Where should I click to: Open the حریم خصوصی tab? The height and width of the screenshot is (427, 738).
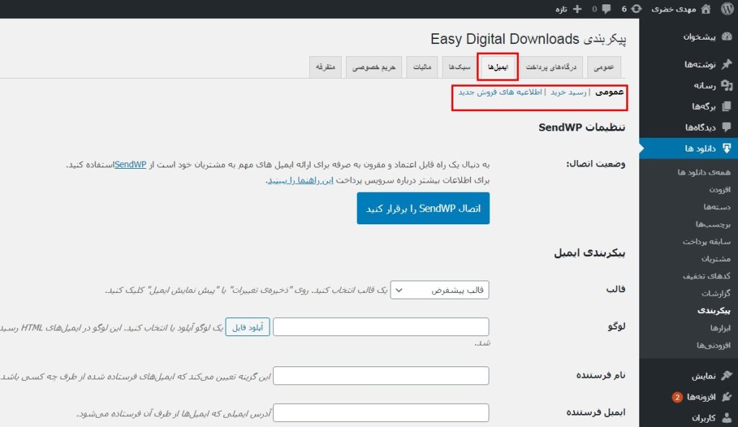[x=374, y=67]
